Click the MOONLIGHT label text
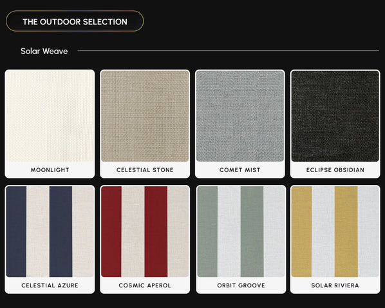The height and width of the screenshot is (308, 385). pyautogui.click(x=50, y=170)
